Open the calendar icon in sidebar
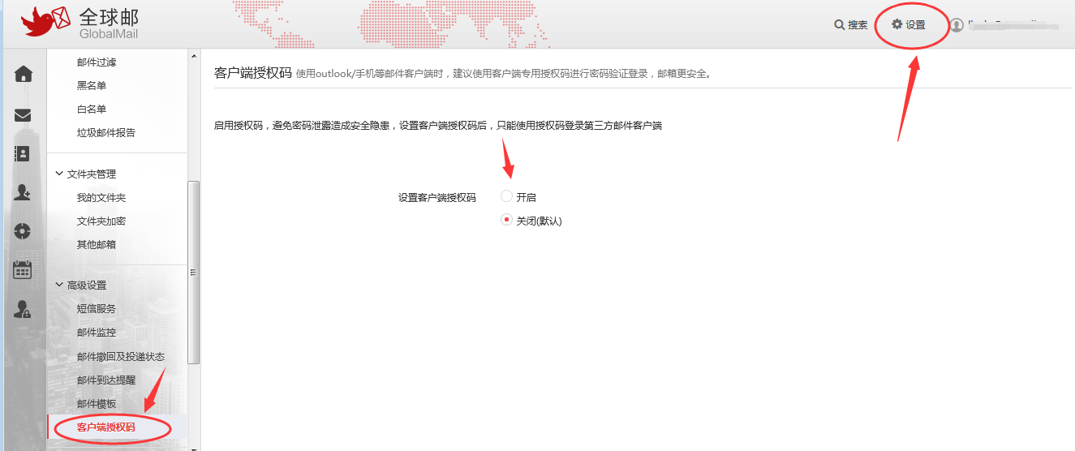Viewport: 1075px width, 451px height. [23, 270]
